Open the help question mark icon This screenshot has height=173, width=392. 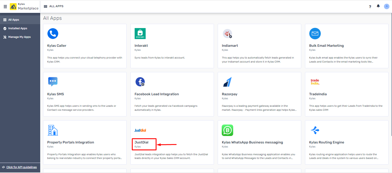tap(370, 7)
